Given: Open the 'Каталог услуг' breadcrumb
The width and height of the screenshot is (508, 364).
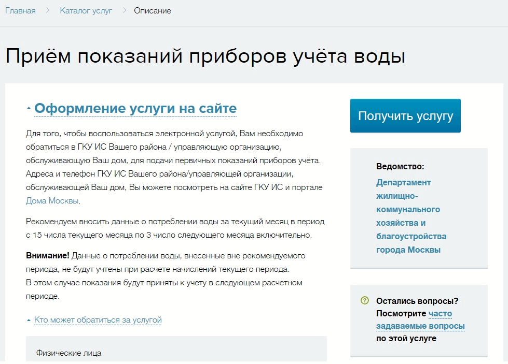Looking at the screenshot, I should point(86,10).
